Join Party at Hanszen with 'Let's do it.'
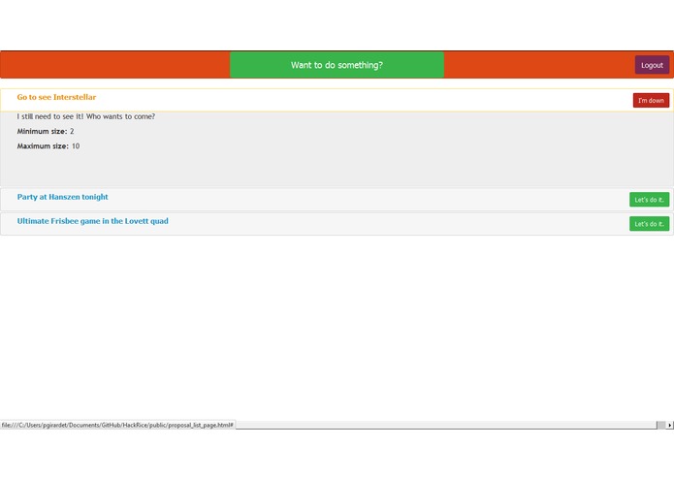This screenshot has width=674, height=479. click(x=649, y=200)
